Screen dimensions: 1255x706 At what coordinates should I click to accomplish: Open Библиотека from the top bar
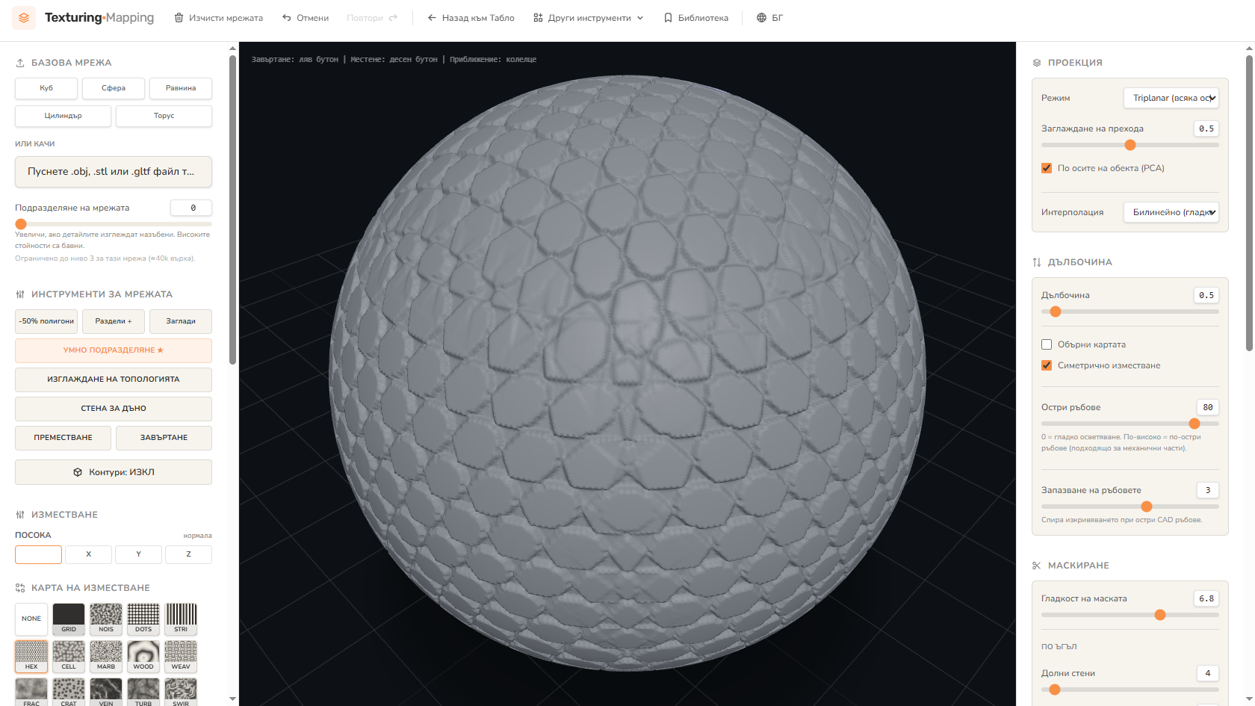(696, 18)
